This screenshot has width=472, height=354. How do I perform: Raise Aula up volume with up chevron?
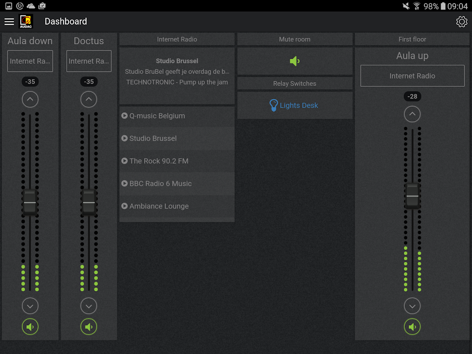(x=412, y=114)
